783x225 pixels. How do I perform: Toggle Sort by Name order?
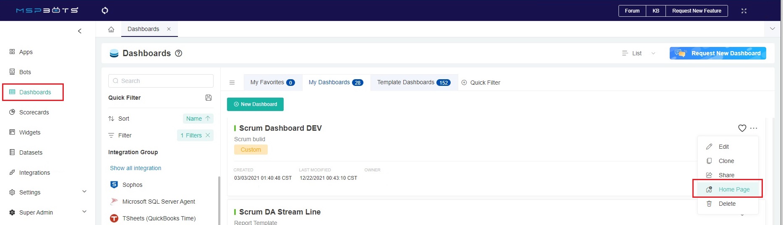[x=198, y=119]
